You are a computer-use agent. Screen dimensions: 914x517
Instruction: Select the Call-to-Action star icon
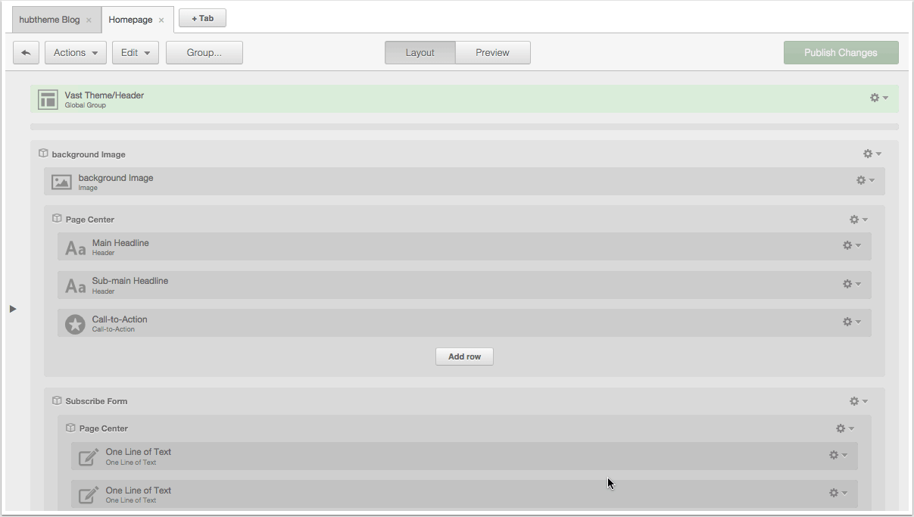point(74,322)
